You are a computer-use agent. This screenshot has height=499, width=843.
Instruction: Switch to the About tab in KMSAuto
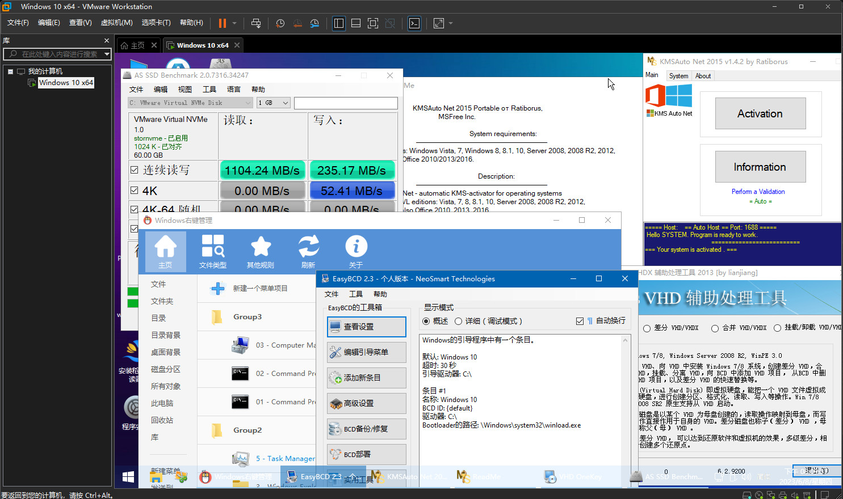[x=703, y=76]
